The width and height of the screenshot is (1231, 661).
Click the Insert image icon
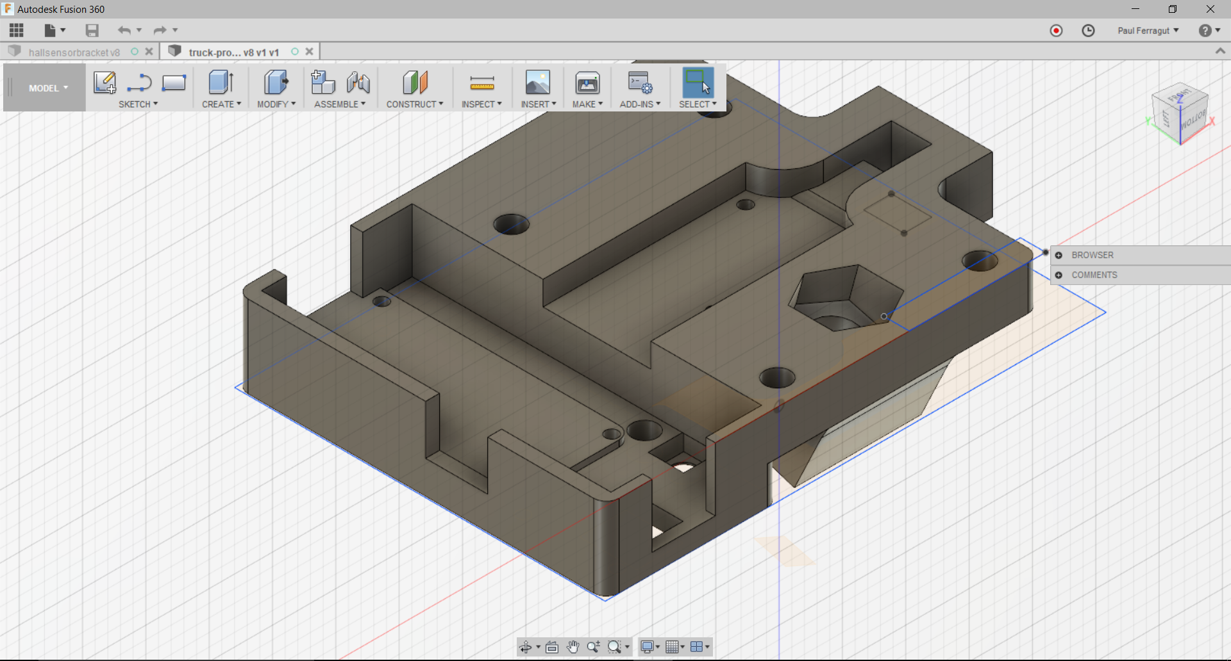pyautogui.click(x=538, y=83)
